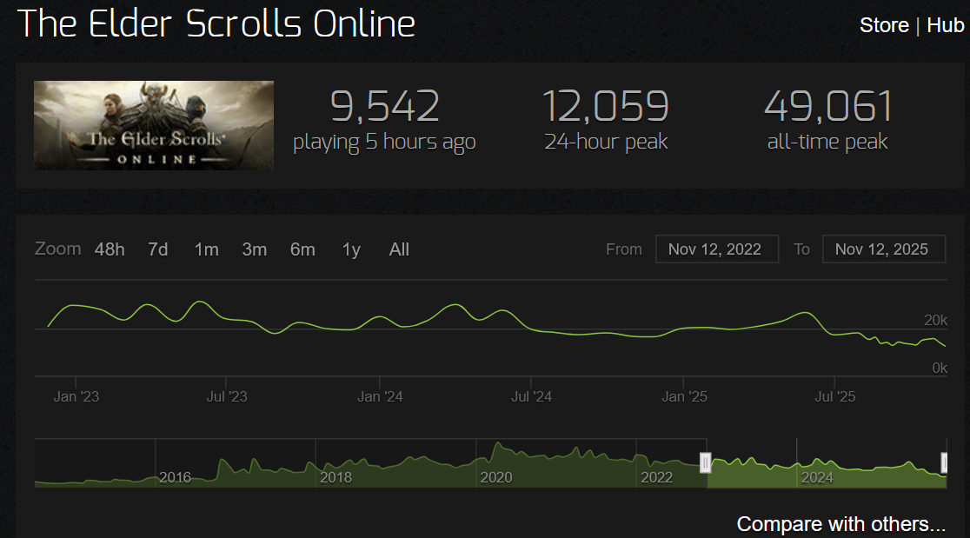The height and width of the screenshot is (538, 970).
Task: Click the 9,542 current players value
Action: click(385, 106)
